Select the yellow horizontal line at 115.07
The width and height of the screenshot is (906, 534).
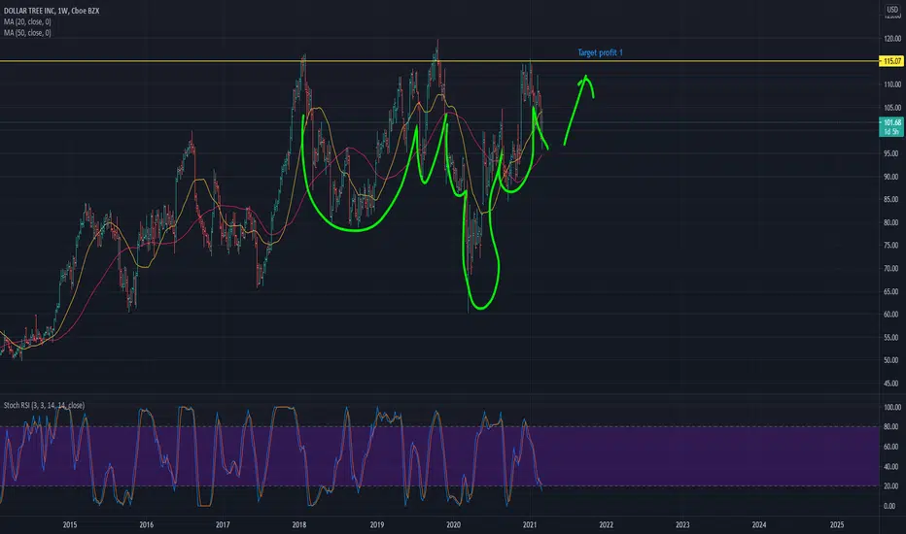(x=439, y=61)
